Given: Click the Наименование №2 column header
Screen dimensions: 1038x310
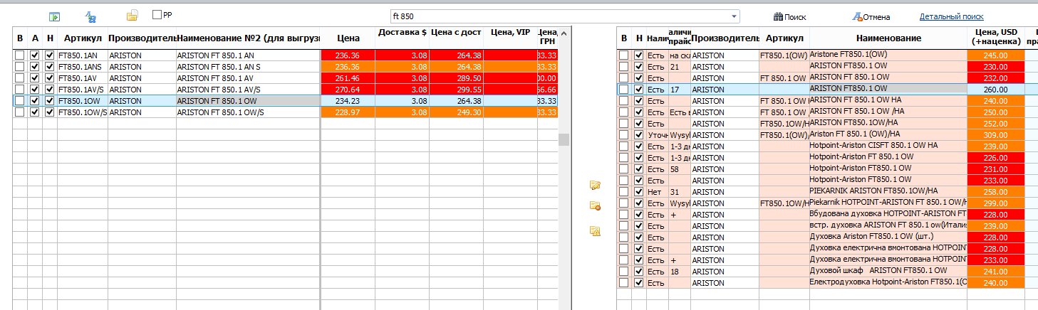Looking at the screenshot, I should click(248, 38).
